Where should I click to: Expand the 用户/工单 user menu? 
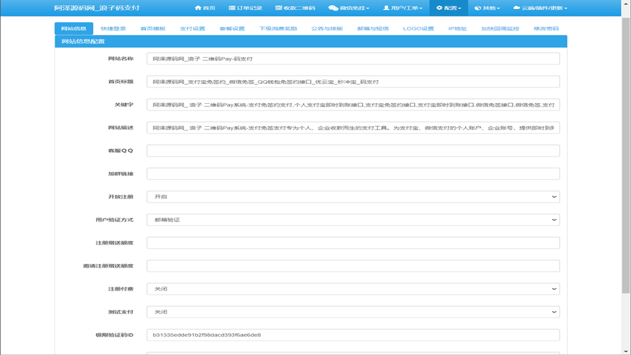(x=402, y=8)
